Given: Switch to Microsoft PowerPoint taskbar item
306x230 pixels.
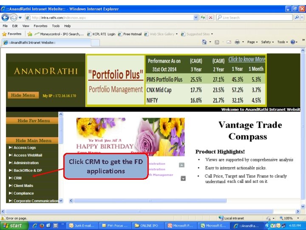Looking at the screenshot, I should coord(181,226).
